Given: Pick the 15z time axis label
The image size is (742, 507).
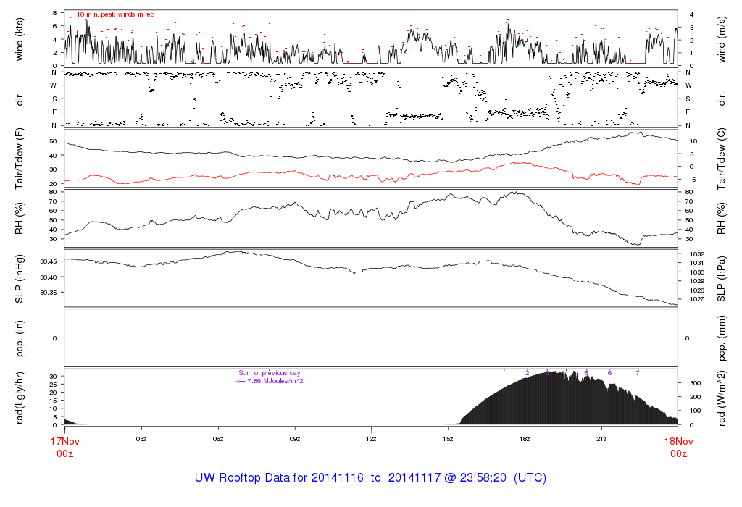Looking at the screenshot, I should point(448,439).
